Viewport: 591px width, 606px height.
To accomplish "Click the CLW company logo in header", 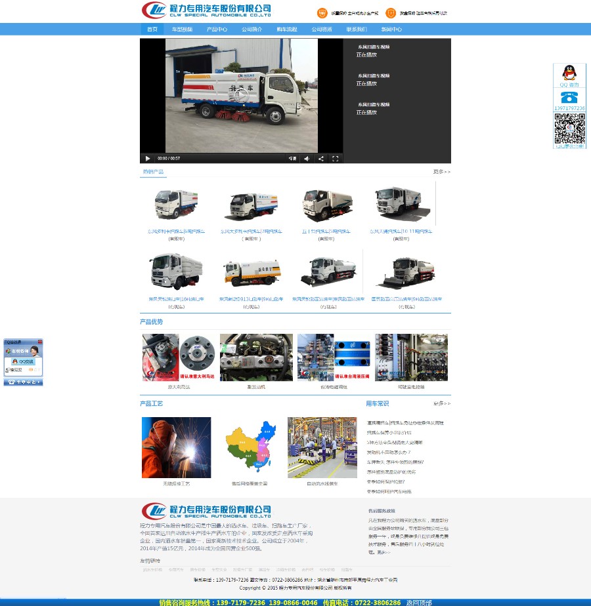I will click(206, 10).
